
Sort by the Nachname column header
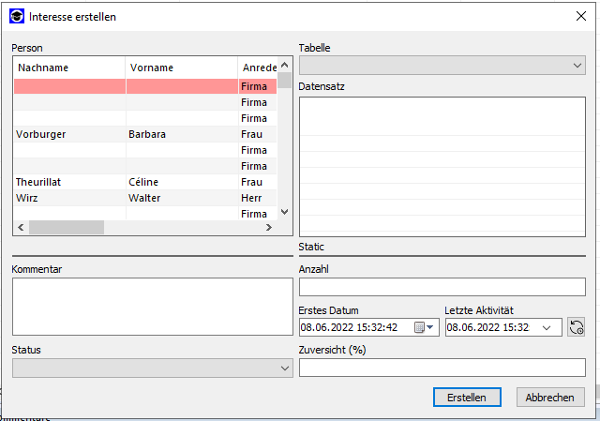tap(68, 68)
